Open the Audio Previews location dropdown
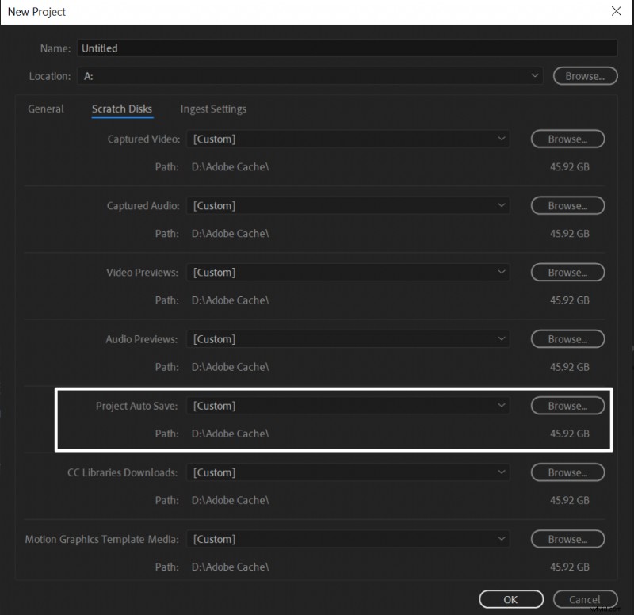This screenshot has height=615, width=634. click(x=349, y=338)
